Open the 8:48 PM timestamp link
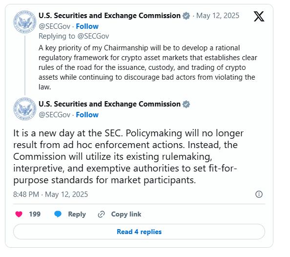This screenshot has height=257, width=290. [x=50, y=194]
